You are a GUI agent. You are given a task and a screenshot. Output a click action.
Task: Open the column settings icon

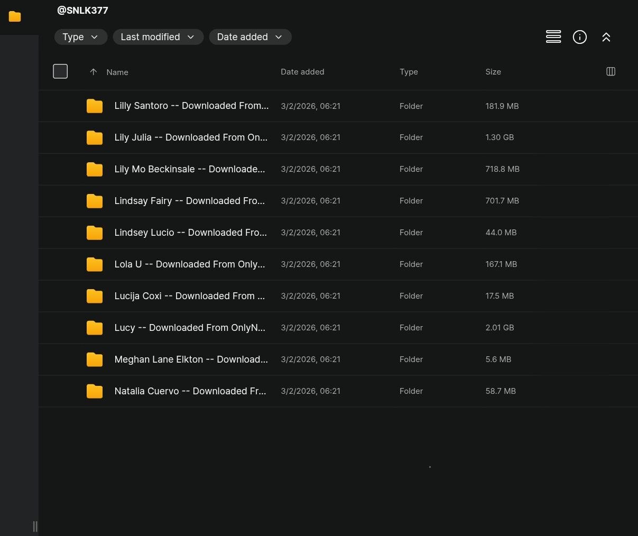[x=611, y=72]
